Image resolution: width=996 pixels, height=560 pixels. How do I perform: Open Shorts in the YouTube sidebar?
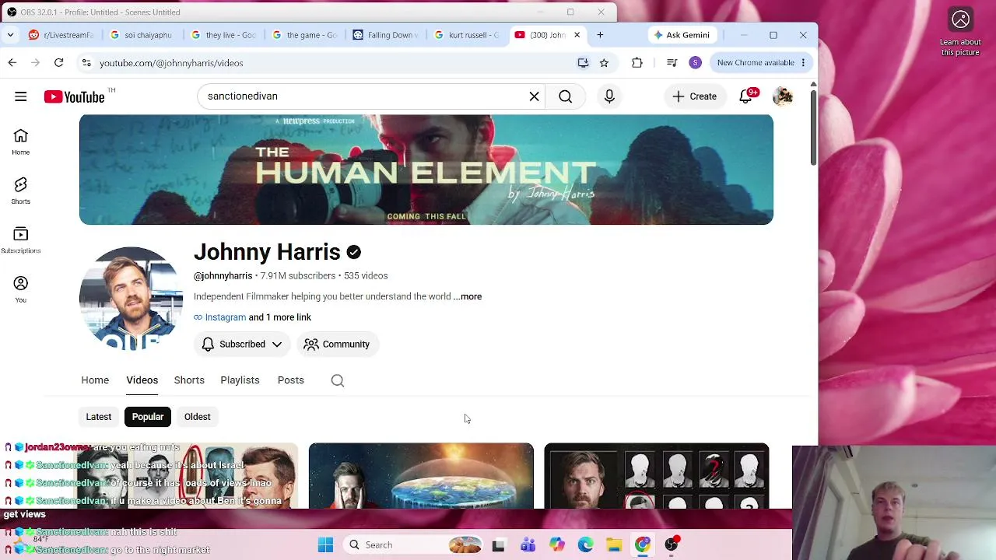(21, 191)
